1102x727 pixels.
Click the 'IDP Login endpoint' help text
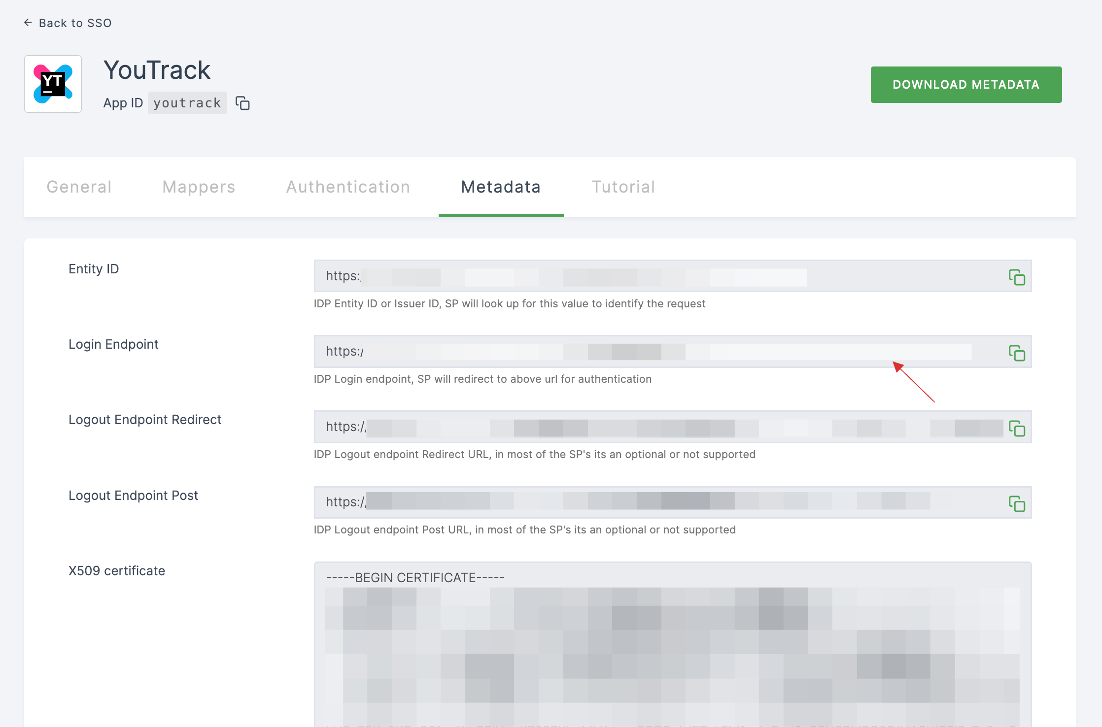pos(482,379)
